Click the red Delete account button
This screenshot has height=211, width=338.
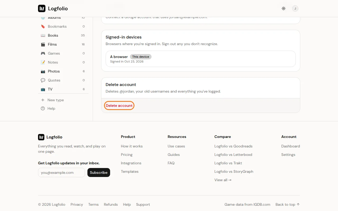pyautogui.click(x=119, y=105)
